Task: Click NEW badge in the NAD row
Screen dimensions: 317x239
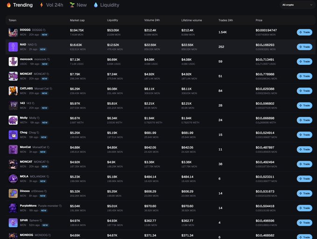Action: coord(43,49)
